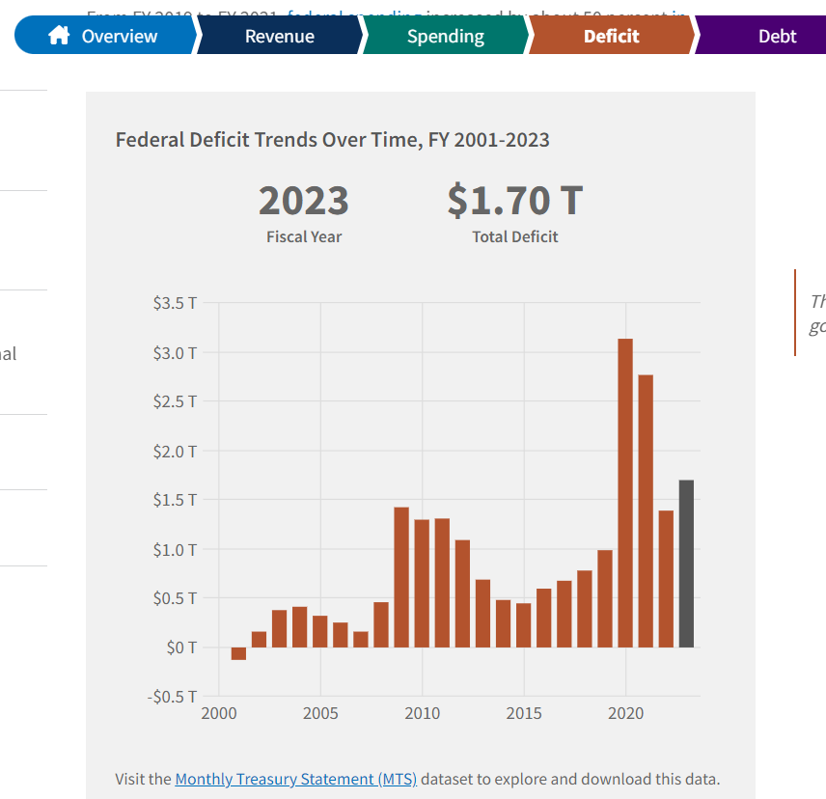Click the 2016 deficit bar
The image size is (826, 799).
pos(543,618)
